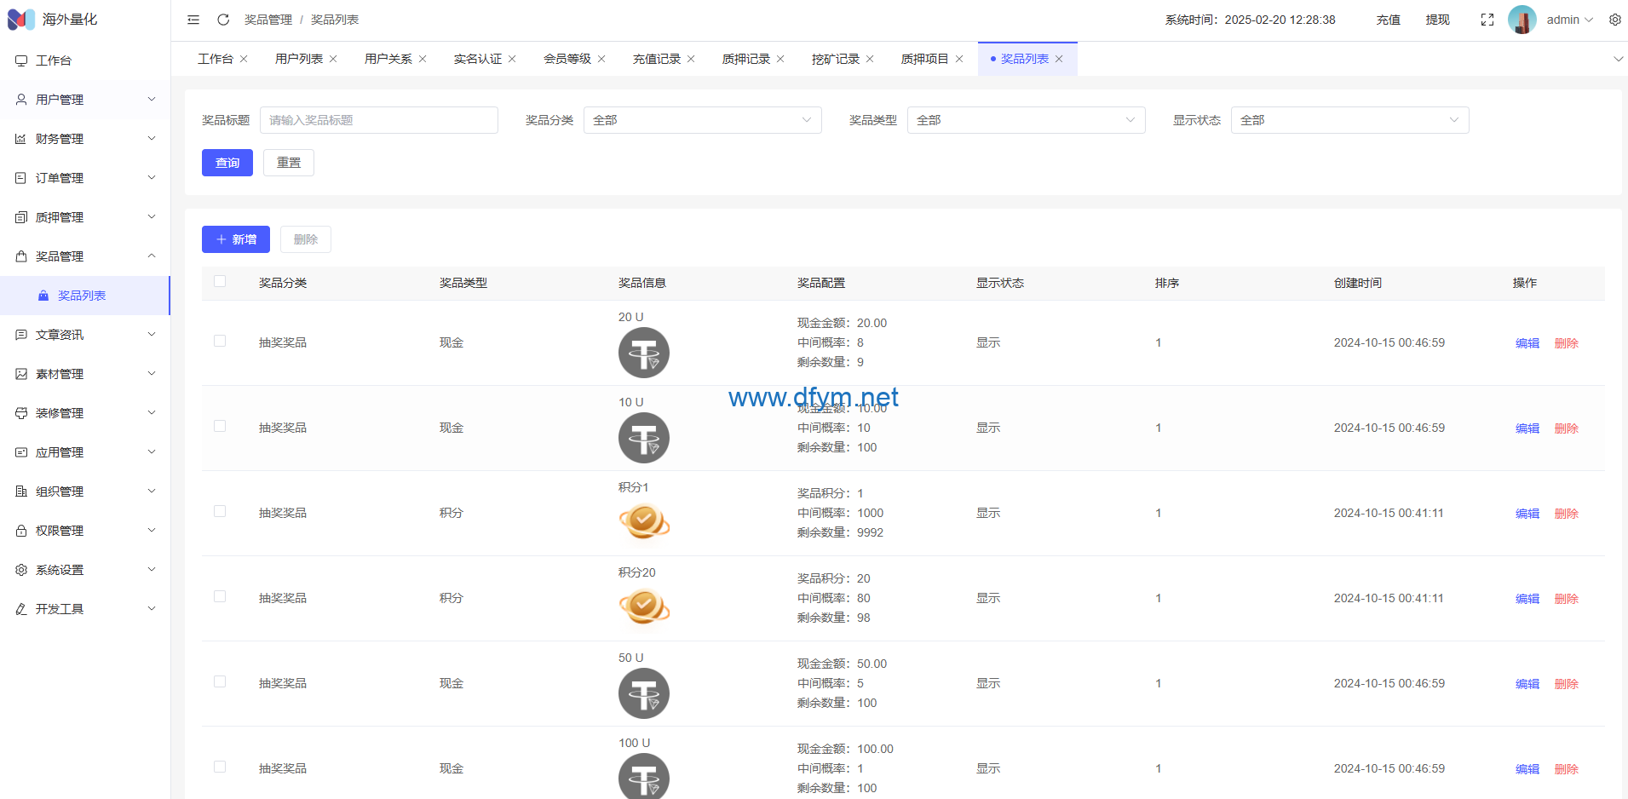Close the 实名认证 tab
The height and width of the screenshot is (799, 1628).
click(x=512, y=59)
